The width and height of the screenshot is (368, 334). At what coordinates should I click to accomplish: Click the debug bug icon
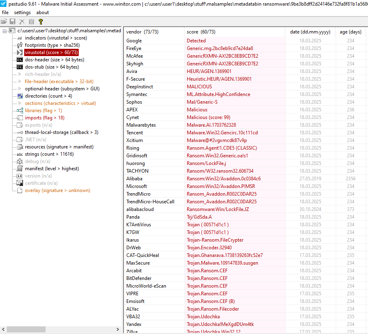click(20, 161)
